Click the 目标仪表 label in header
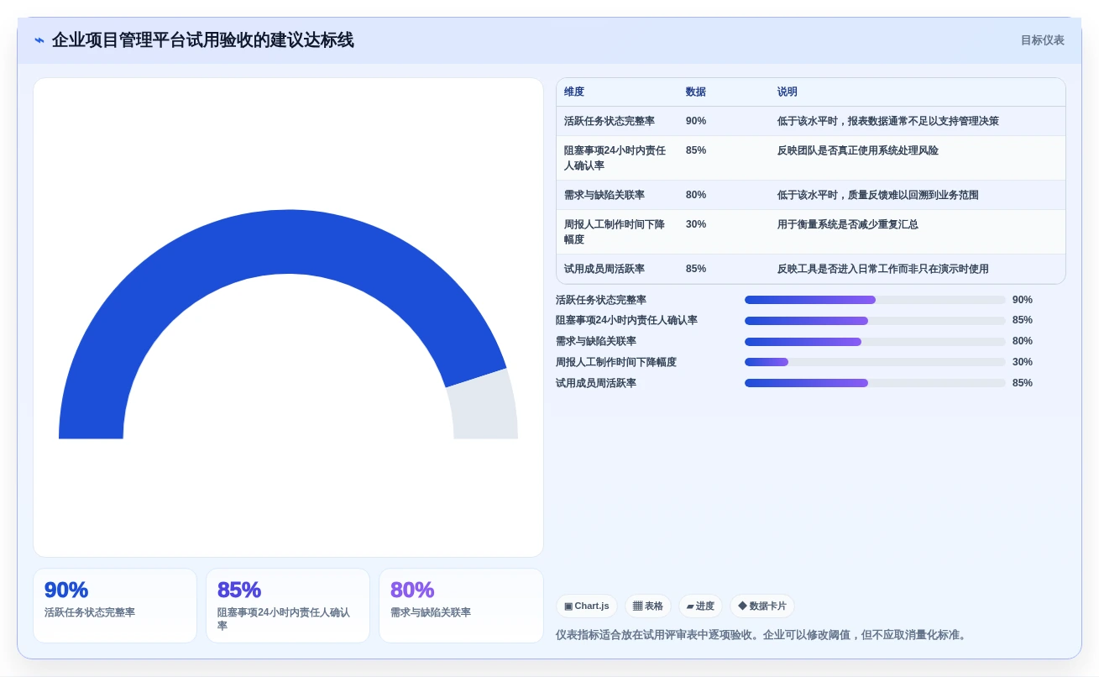The image size is (1099, 677). [x=1042, y=40]
